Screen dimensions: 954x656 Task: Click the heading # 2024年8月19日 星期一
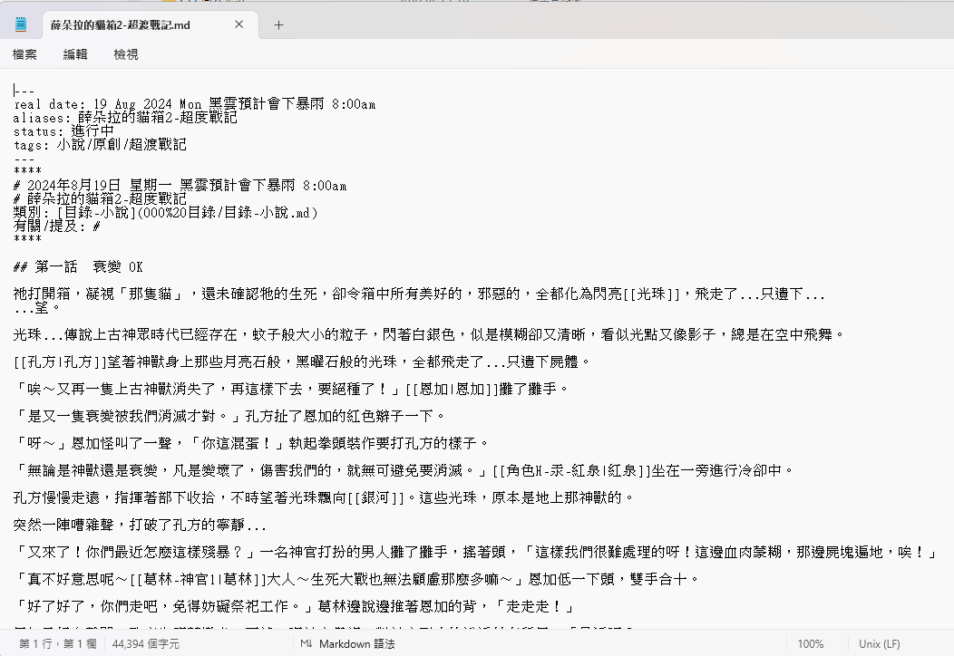(x=180, y=186)
